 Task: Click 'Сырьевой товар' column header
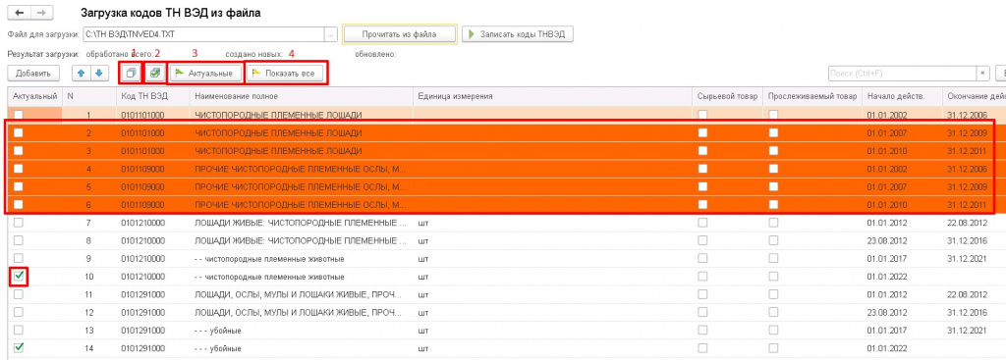728,96
